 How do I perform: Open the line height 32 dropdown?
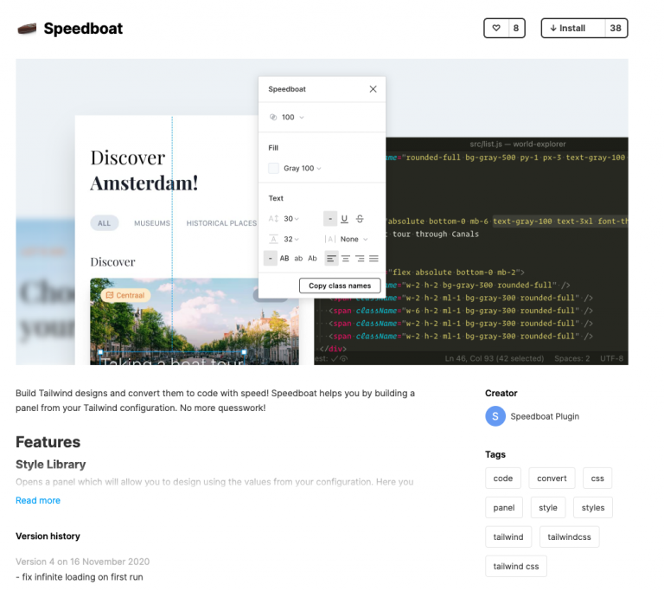point(291,239)
